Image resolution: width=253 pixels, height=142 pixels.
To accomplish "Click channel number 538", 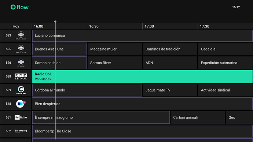I will coord(8,76).
